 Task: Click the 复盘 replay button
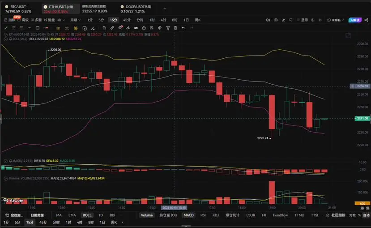[x=49, y=20]
